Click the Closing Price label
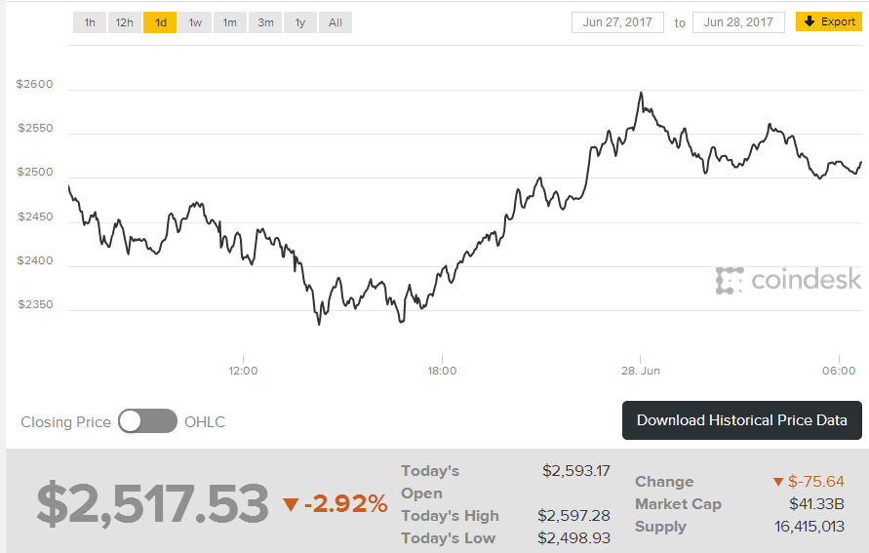869x553 pixels. click(65, 422)
